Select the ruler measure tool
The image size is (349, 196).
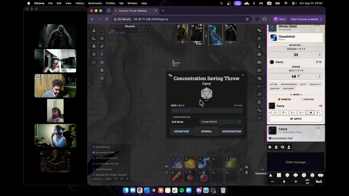tap(102, 46)
